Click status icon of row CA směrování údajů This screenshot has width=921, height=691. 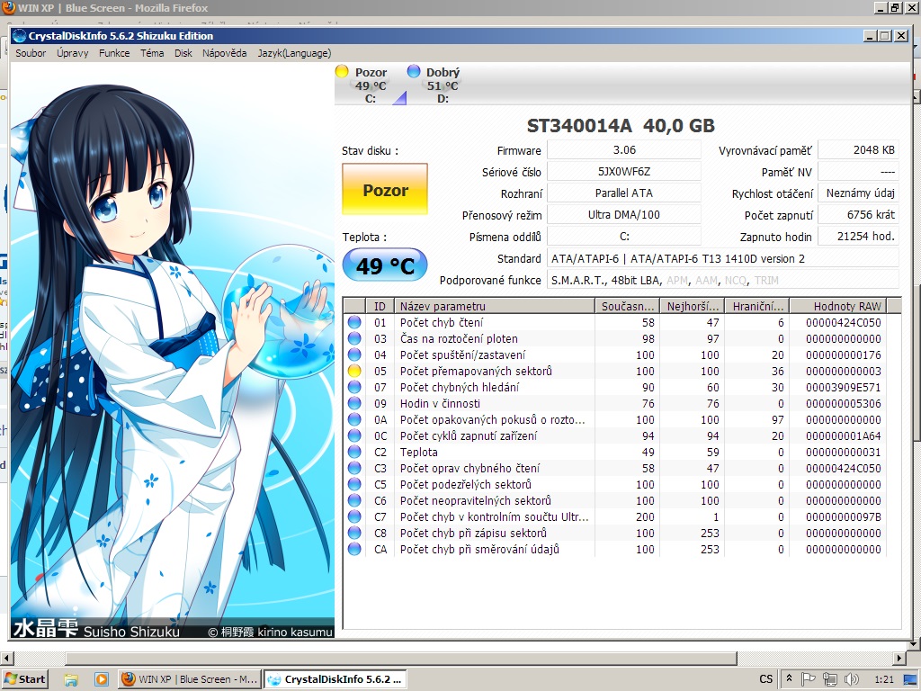tap(354, 549)
